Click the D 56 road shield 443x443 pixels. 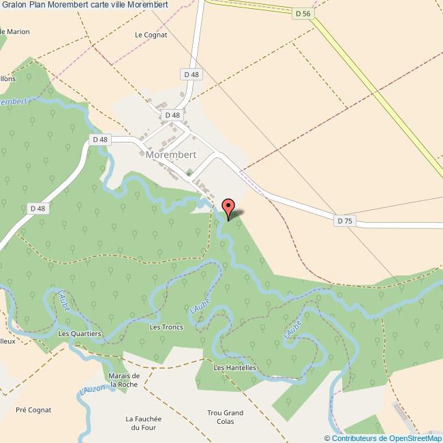click(303, 14)
